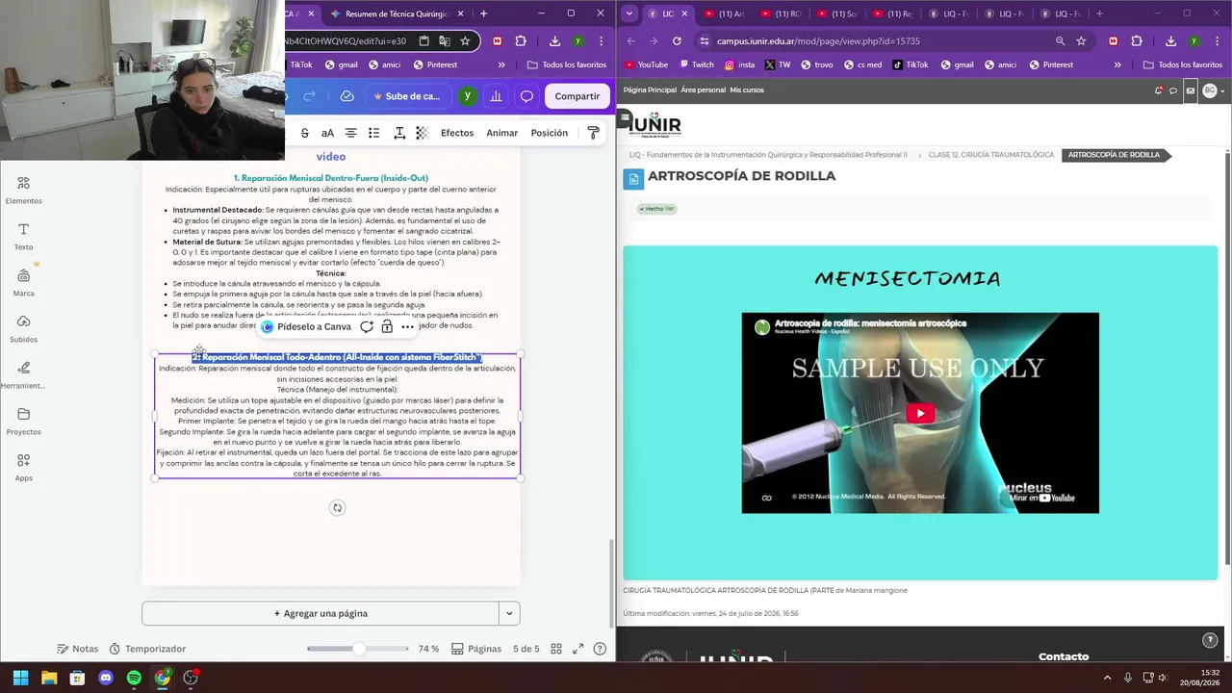
Task: Adjust the Canva zoom slider
Action: coord(358,649)
